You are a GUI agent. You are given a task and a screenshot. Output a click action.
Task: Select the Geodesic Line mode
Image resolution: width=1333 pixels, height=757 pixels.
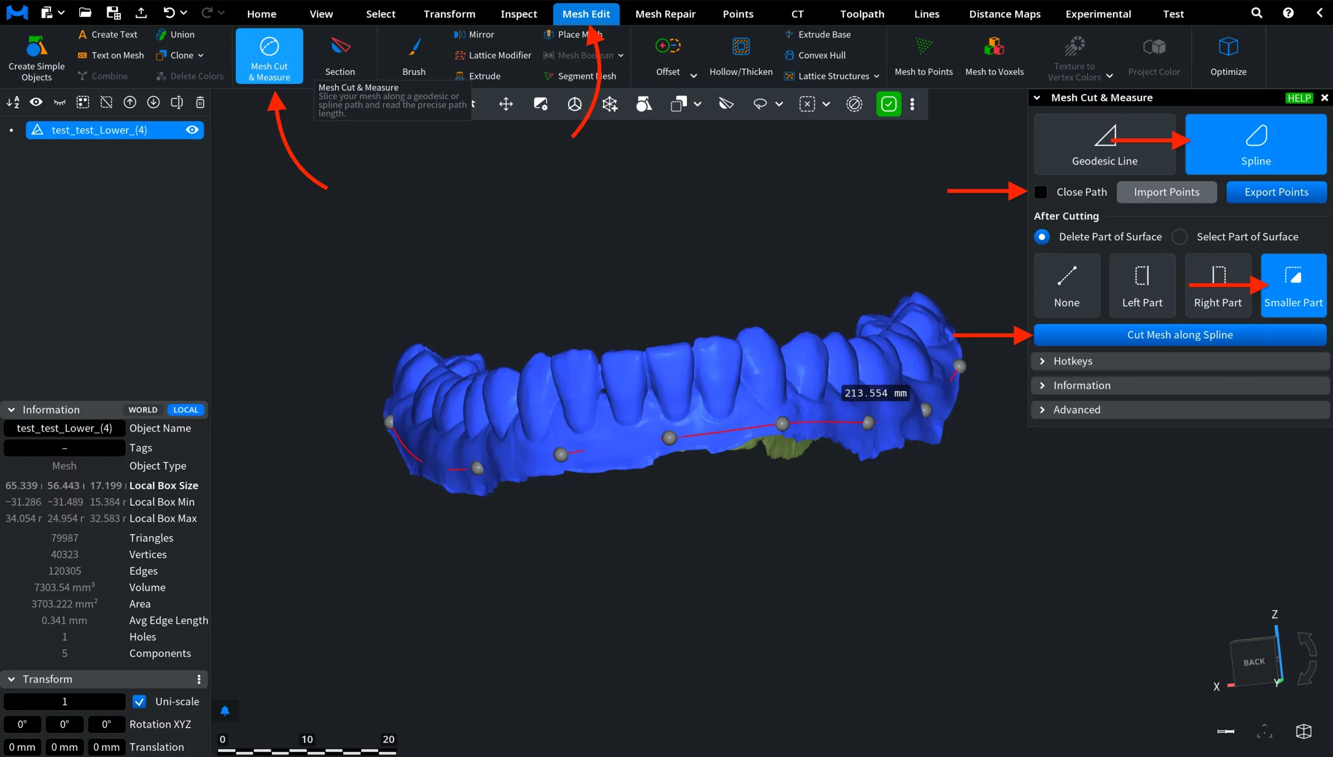[x=1105, y=144]
